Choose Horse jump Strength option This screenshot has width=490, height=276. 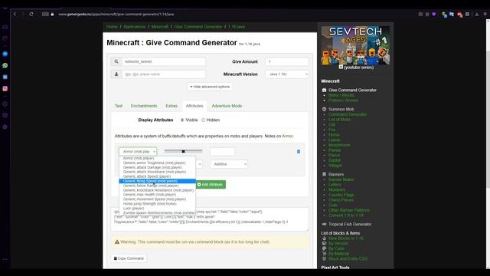tap(157, 203)
